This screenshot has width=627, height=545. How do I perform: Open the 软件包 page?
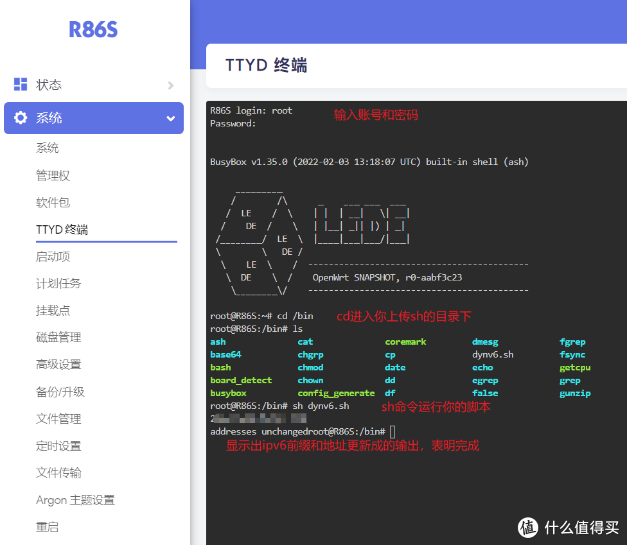(x=53, y=203)
